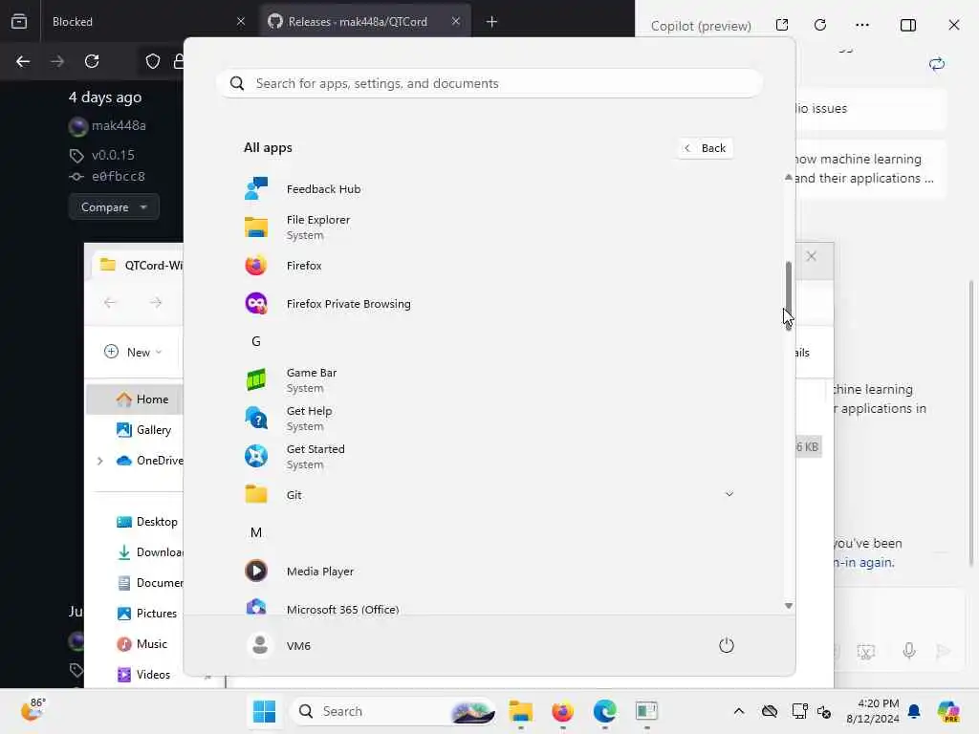Jump to letter M section header
This screenshot has width=979, height=734.
[256, 532]
